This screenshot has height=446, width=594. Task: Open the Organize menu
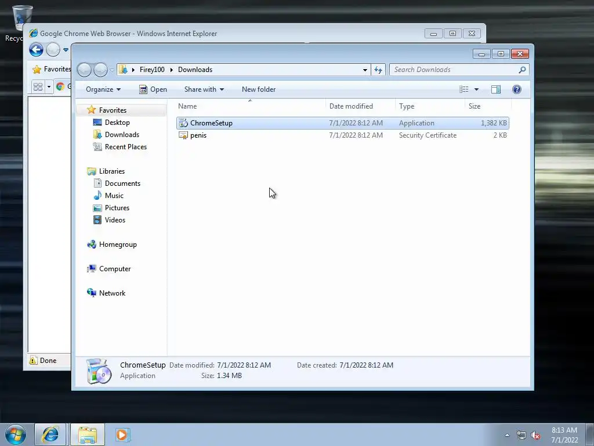(x=103, y=89)
